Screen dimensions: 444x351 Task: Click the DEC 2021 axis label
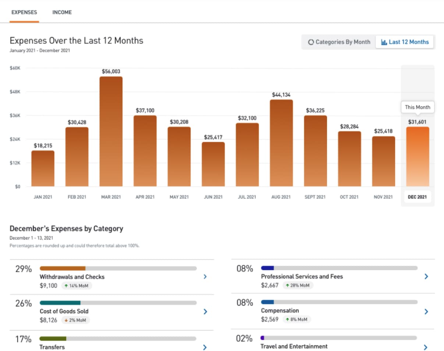click(418, 197)
